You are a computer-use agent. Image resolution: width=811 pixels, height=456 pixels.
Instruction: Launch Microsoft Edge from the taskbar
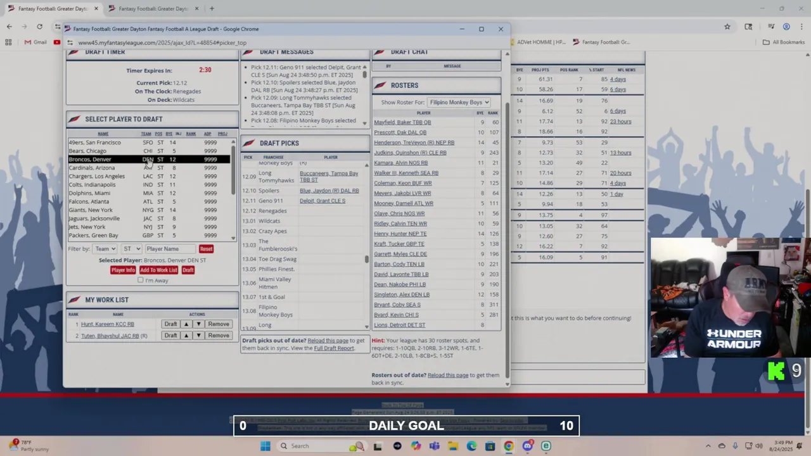471,446
